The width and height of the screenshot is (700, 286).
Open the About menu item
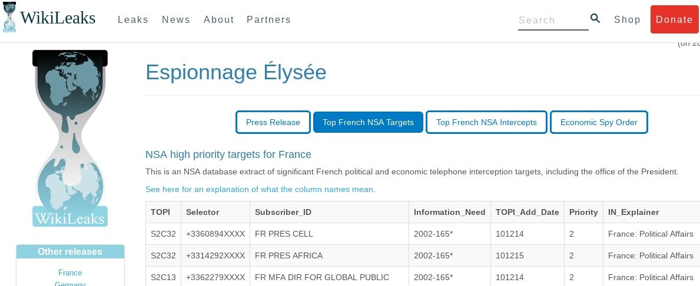219,19
